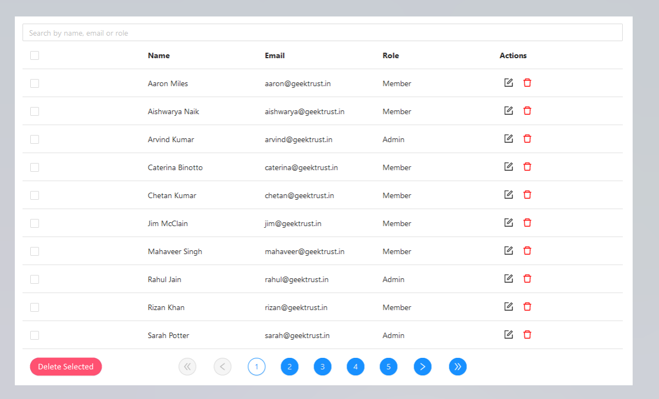This screenshot has width=659, height=399.
Task: Delete Mahaveer Singh's row
Action: pos(527,250)
